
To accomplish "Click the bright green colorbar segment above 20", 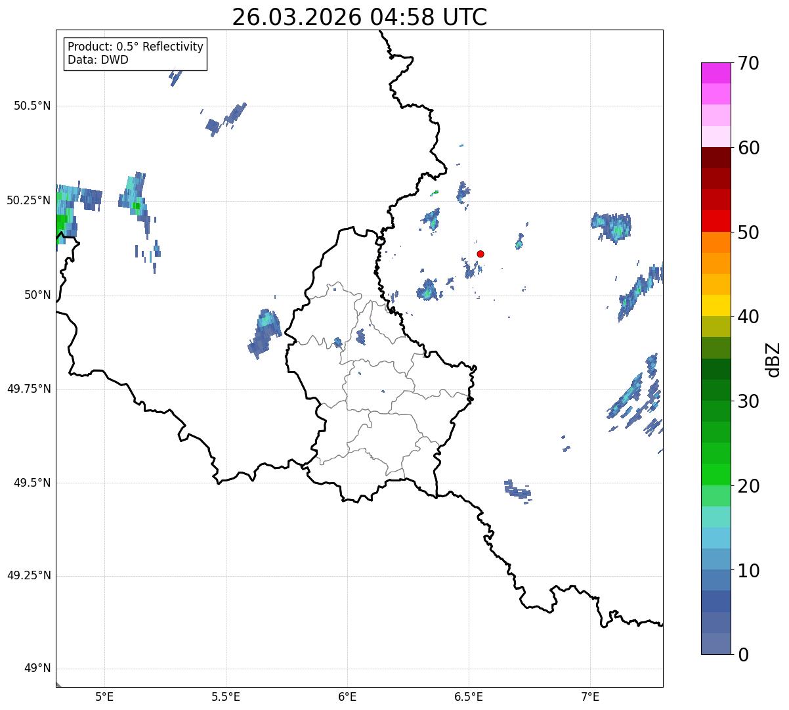I will pos(715,474).
